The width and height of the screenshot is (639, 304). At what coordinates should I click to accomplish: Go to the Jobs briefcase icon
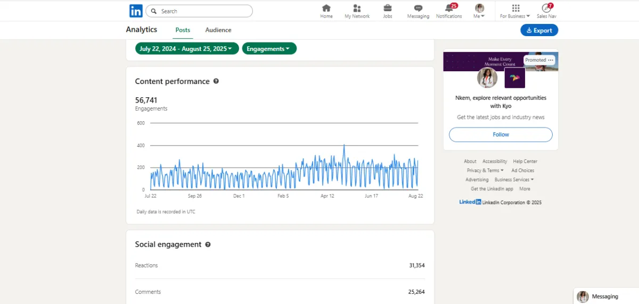[388, 9]
